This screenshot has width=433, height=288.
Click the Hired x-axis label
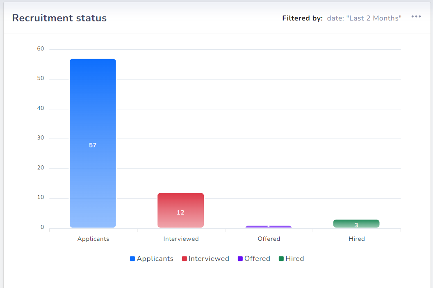[x=356, y=238]
